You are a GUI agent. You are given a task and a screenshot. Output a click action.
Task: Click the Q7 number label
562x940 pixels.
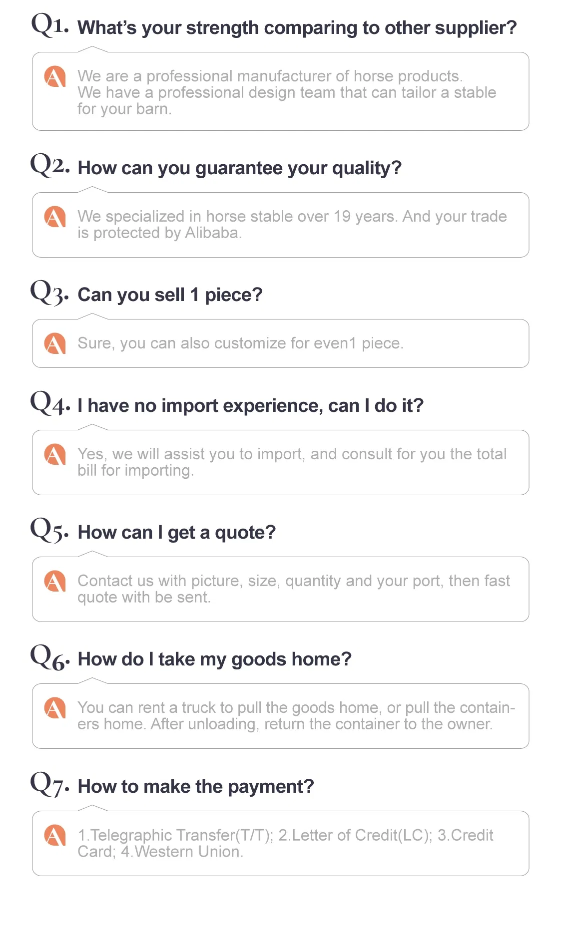49,784
